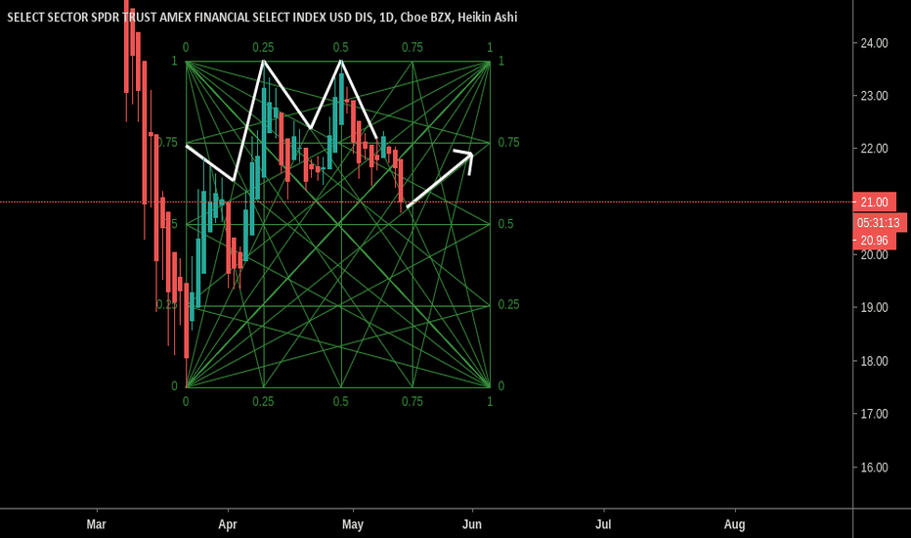
Task: Click Gann box left-side 0.75 level label
Action: 167,143
